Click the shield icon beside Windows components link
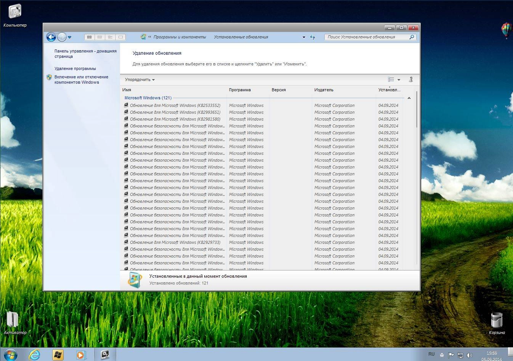Image resolution: width=513 pixels, height=361 pixels. [x=49, y=77]
